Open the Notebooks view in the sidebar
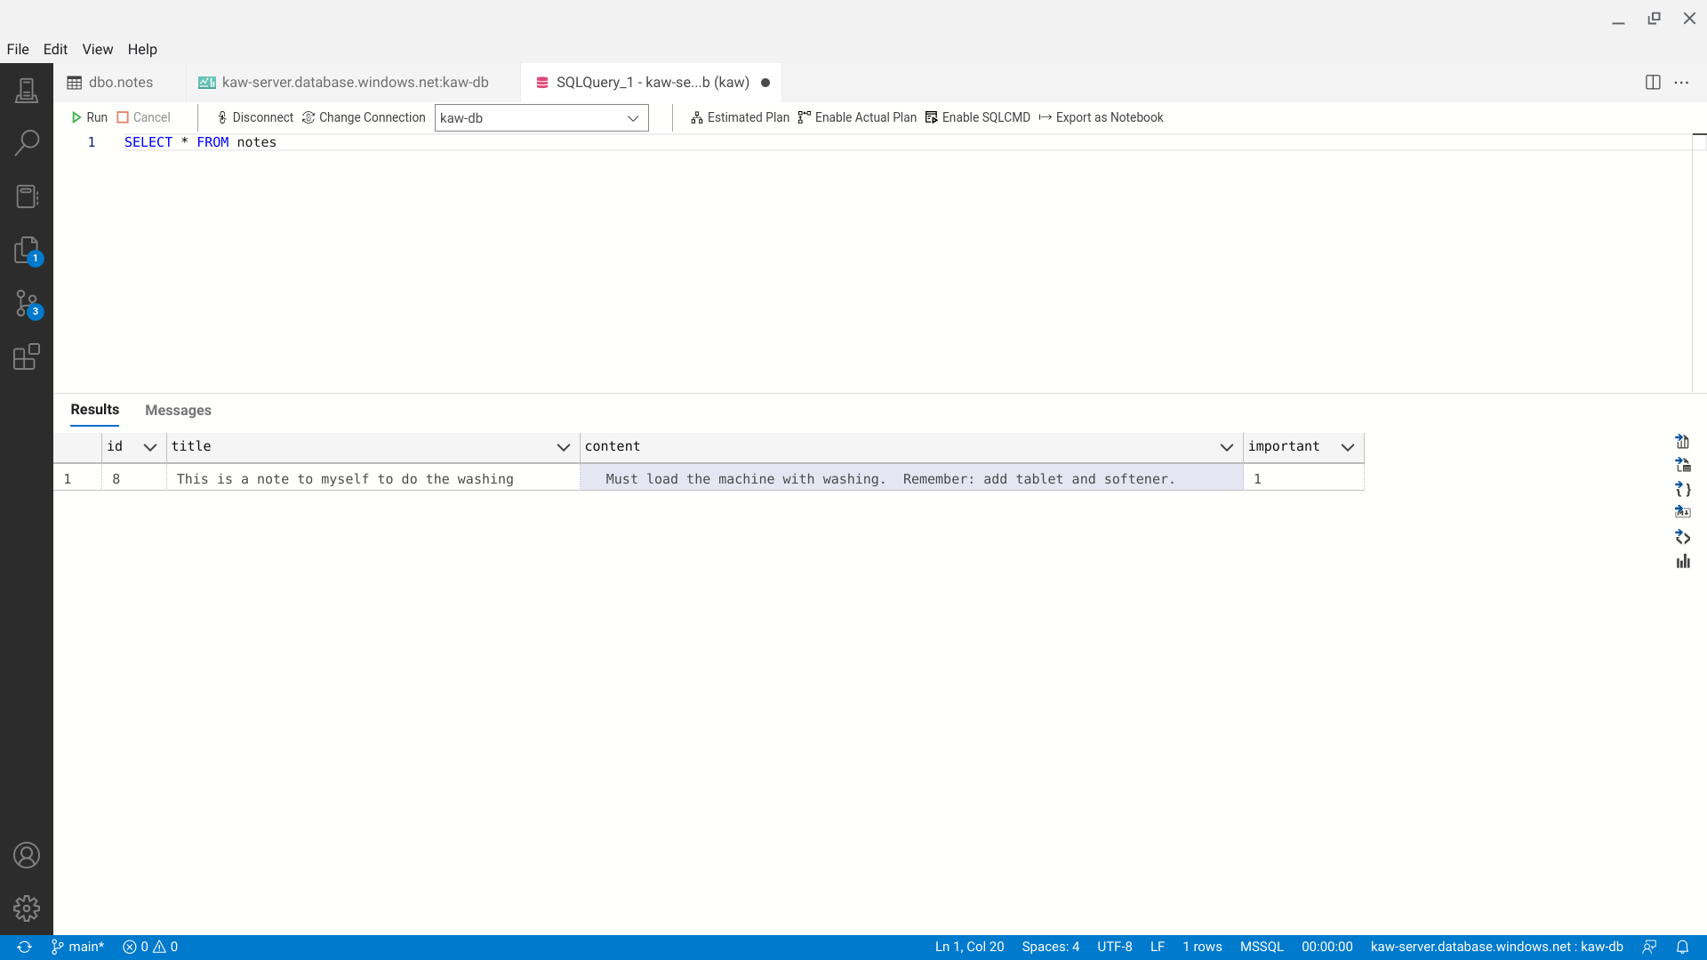The height and width of the screenshot is (960, 1707). [x=27, y=196]
